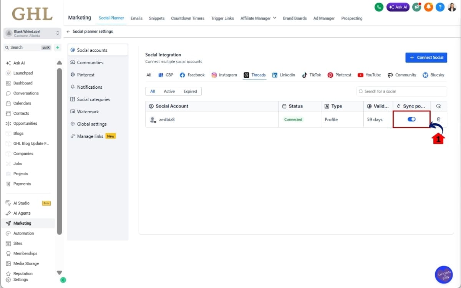
Task: Click the green phone dialer icon
Action: coord(379,7)
